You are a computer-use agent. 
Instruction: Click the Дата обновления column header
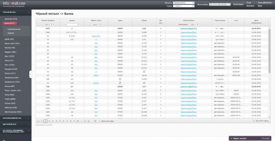click(256, 22)
